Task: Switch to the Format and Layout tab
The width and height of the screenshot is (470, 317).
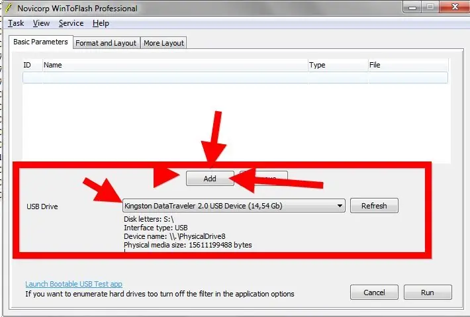Action: point(106,43)
